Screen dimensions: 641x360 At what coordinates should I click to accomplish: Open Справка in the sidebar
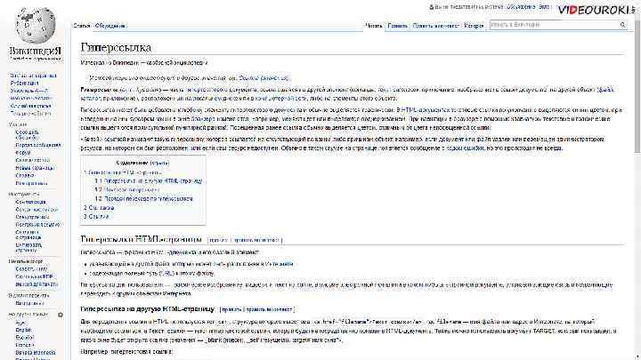25,175
